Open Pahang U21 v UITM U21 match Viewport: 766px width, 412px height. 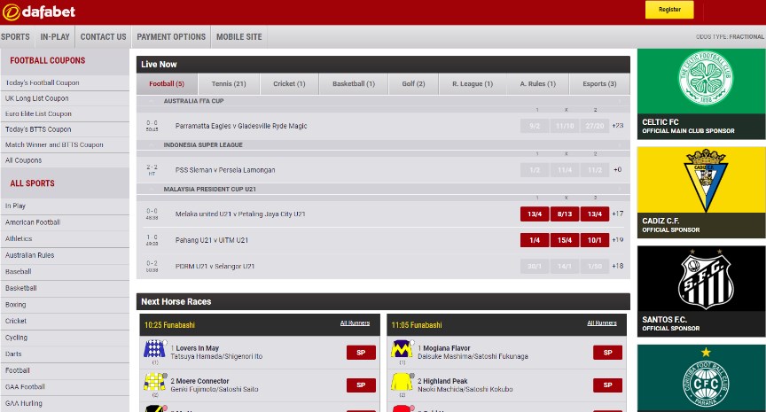pyautogui.click(x=212, y=240)
